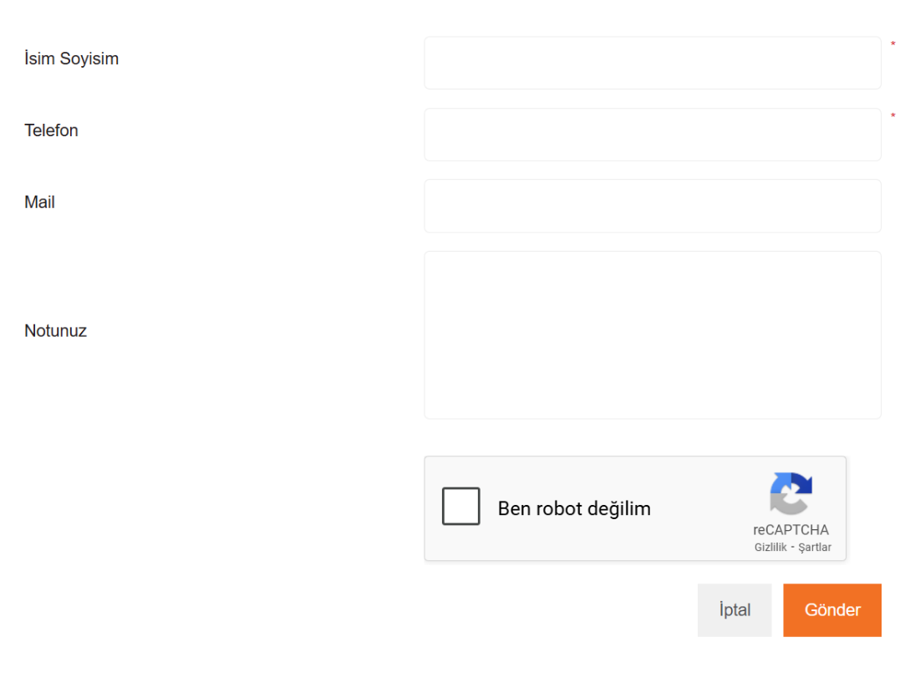Click the Notunuz label

pyautogui.click(x=55, y=331)
